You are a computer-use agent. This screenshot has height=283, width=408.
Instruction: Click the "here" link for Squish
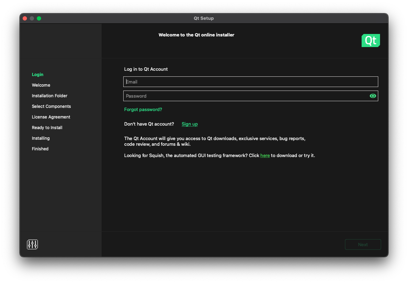pyautogui.click(x=265, y=156)
